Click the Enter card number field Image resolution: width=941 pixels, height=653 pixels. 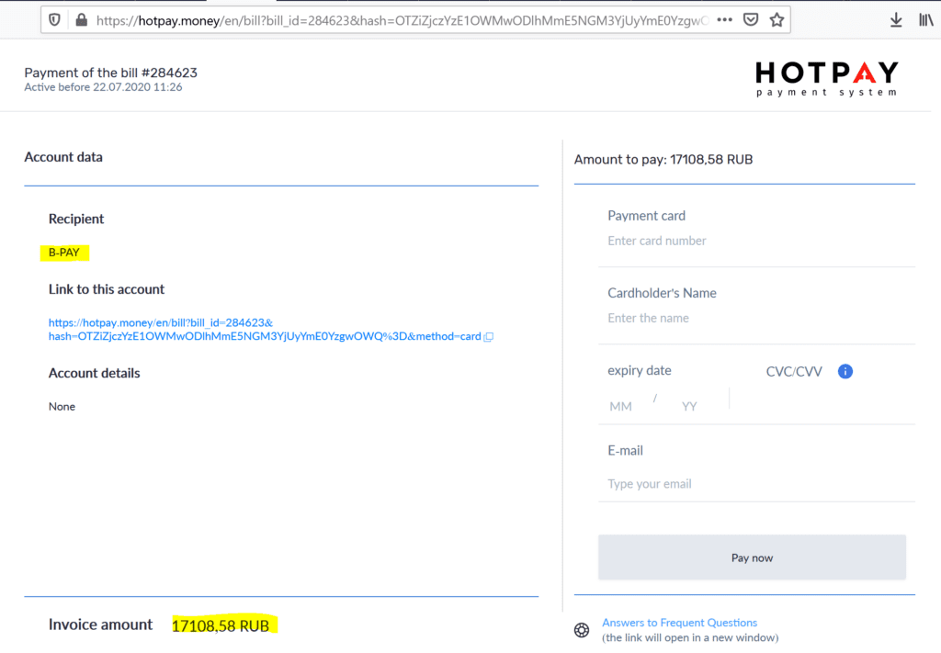757,241
